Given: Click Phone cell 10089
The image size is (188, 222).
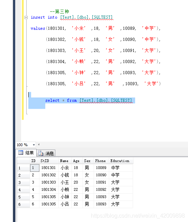Looking at the screenshot, I should pyautogui.click(x=101, y=168).
